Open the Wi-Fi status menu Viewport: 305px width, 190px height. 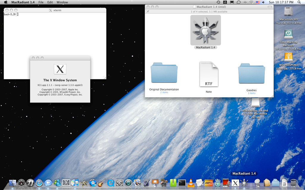point(251,2)
